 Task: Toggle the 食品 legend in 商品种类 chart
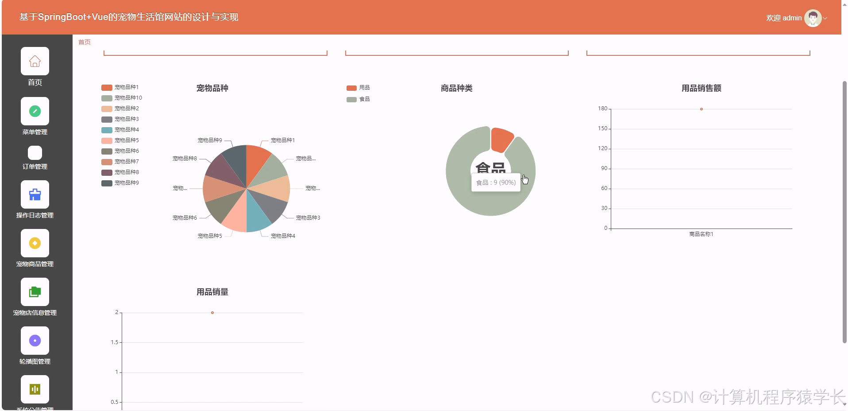click(x=358, y=99)
